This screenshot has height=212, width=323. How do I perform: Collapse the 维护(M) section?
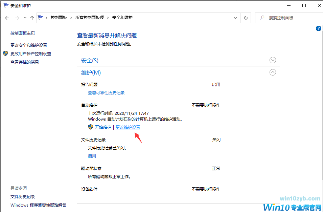(x=273, y=72)
